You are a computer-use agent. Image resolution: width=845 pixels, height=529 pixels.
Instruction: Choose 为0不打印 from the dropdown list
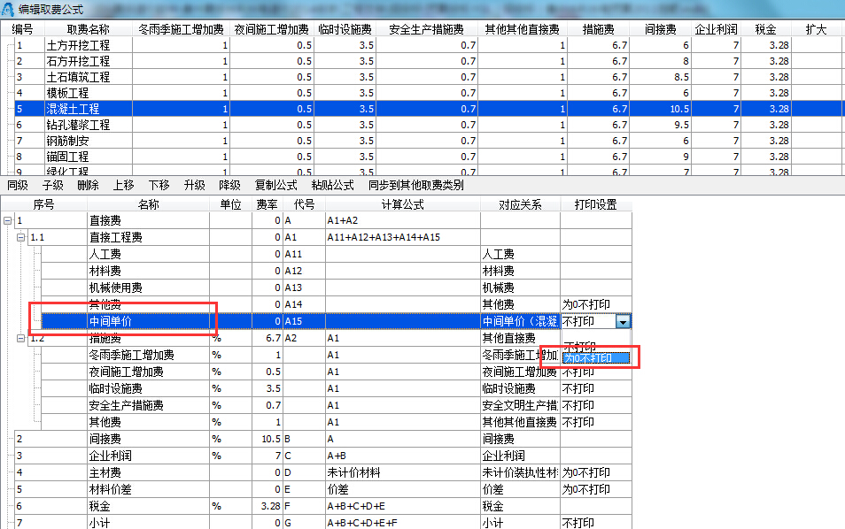point(587,358)
